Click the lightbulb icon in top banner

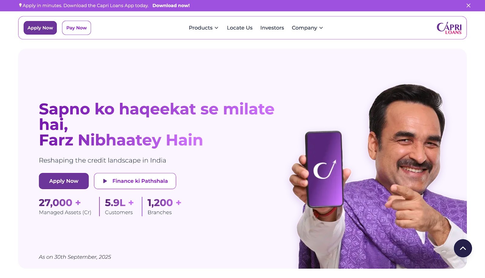[x=20, y=5]
